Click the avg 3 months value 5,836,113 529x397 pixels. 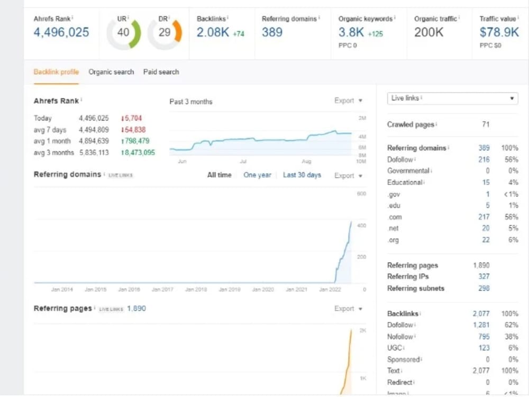[94, 152]
